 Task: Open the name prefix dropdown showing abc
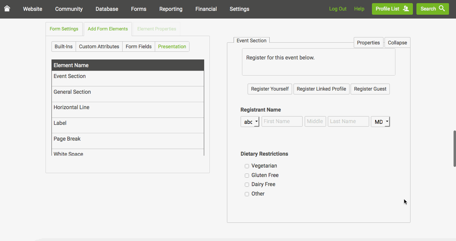point(250,121)
